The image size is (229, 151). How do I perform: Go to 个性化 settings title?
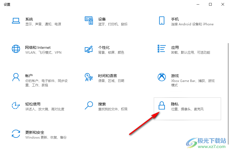tap(104, 47)
